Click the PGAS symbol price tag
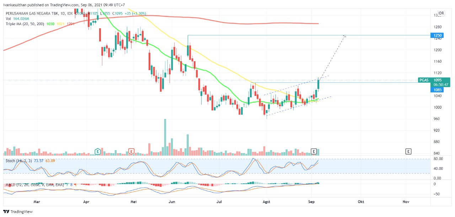The image size is (455, 217). (424, 80)
